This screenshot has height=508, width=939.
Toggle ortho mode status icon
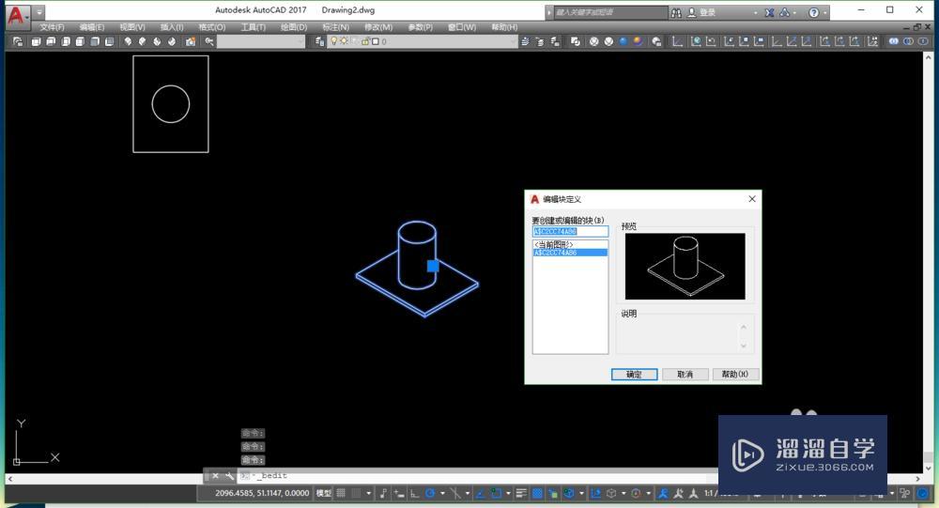414,494
